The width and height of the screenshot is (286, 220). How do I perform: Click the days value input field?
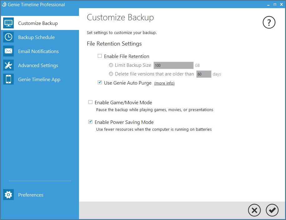tap(204, 74)
